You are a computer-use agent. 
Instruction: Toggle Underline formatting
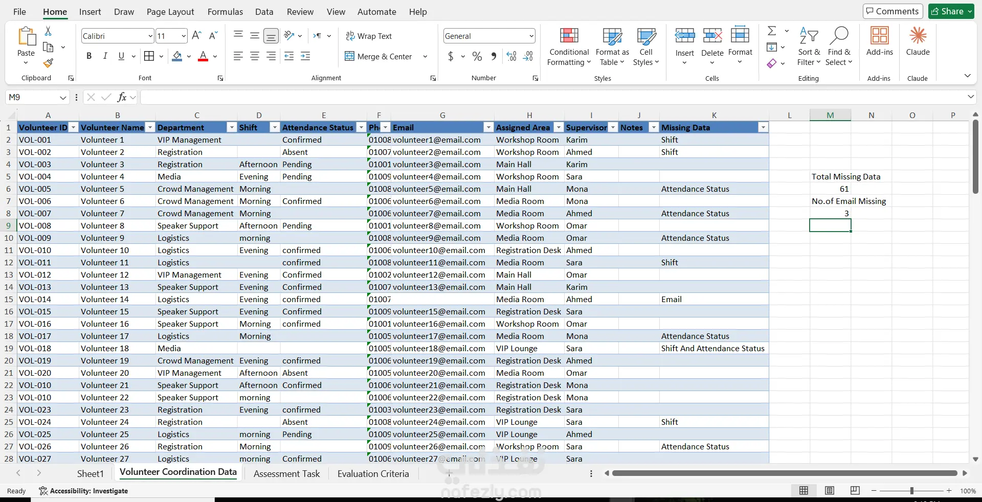[x=121, y=56]
